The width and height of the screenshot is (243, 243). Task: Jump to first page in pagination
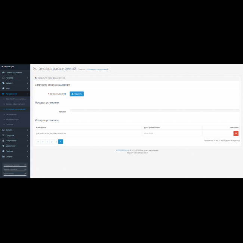point(38,142)
